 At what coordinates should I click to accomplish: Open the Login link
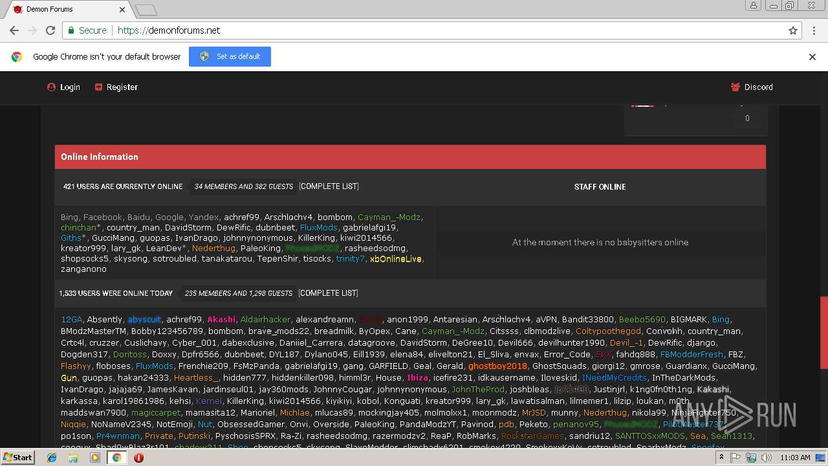point(64,87)
